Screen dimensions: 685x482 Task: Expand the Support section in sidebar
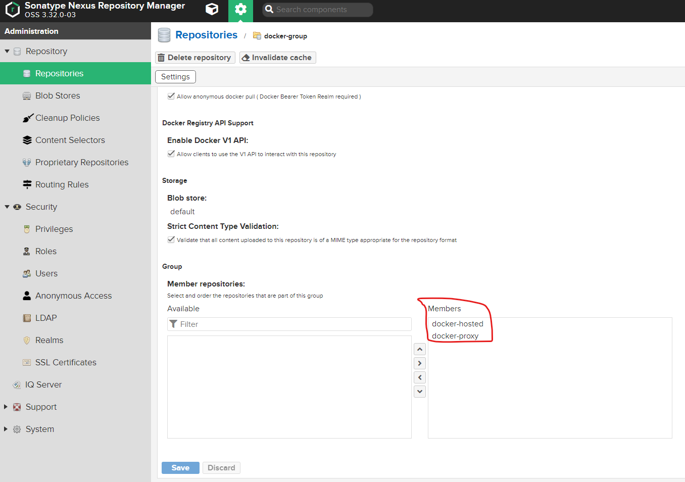(x=6, y=407)
